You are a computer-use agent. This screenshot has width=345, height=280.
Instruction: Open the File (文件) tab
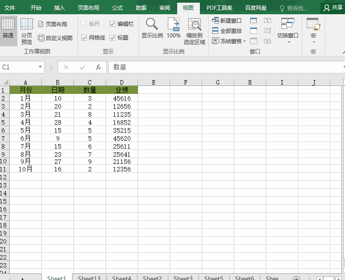coord(10,8)
